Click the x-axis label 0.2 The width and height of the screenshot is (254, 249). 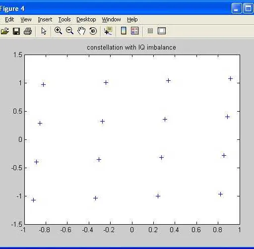[x=153, y=230]
